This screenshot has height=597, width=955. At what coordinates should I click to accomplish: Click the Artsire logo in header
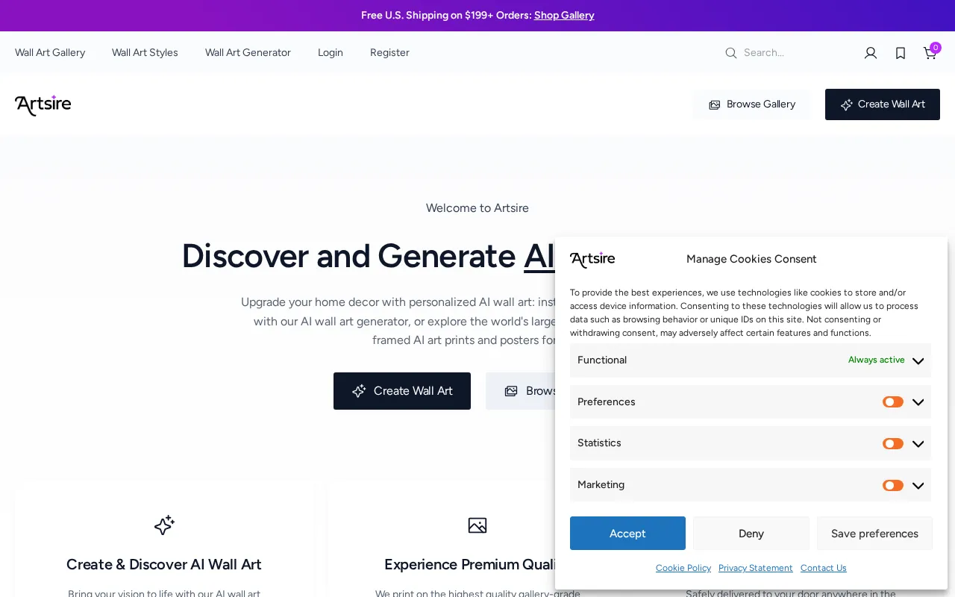(x=43, y=104)
